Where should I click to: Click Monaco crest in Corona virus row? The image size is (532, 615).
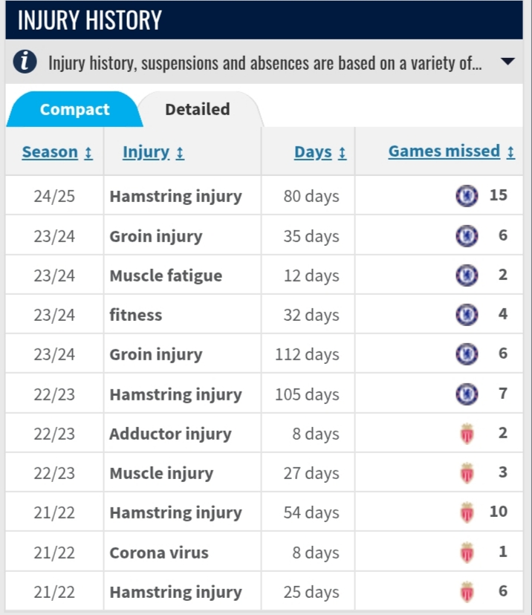pyautogui.click(x=467, y=553)
